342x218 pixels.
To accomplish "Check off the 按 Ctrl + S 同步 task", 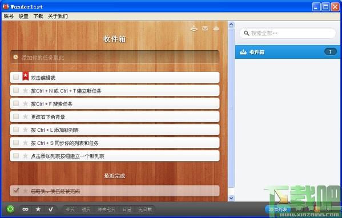I will (x=16, y=143).
